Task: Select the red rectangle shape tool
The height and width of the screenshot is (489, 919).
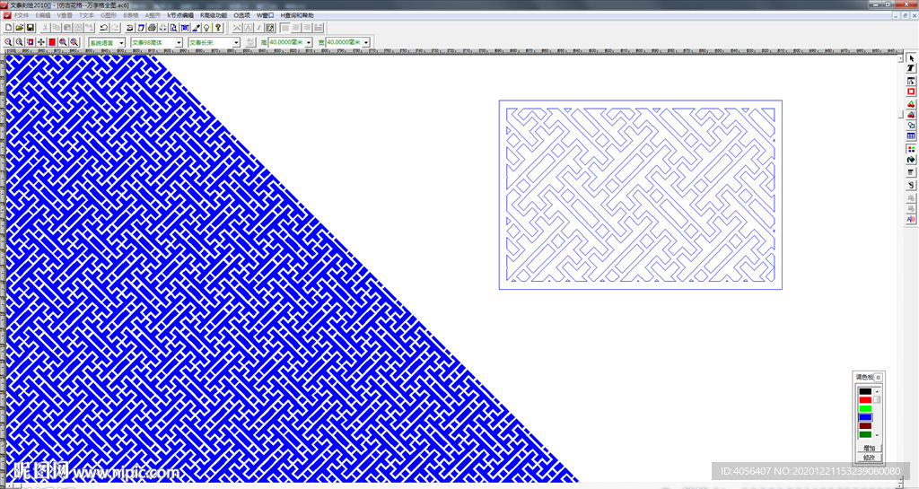Action: click(911, 92)
